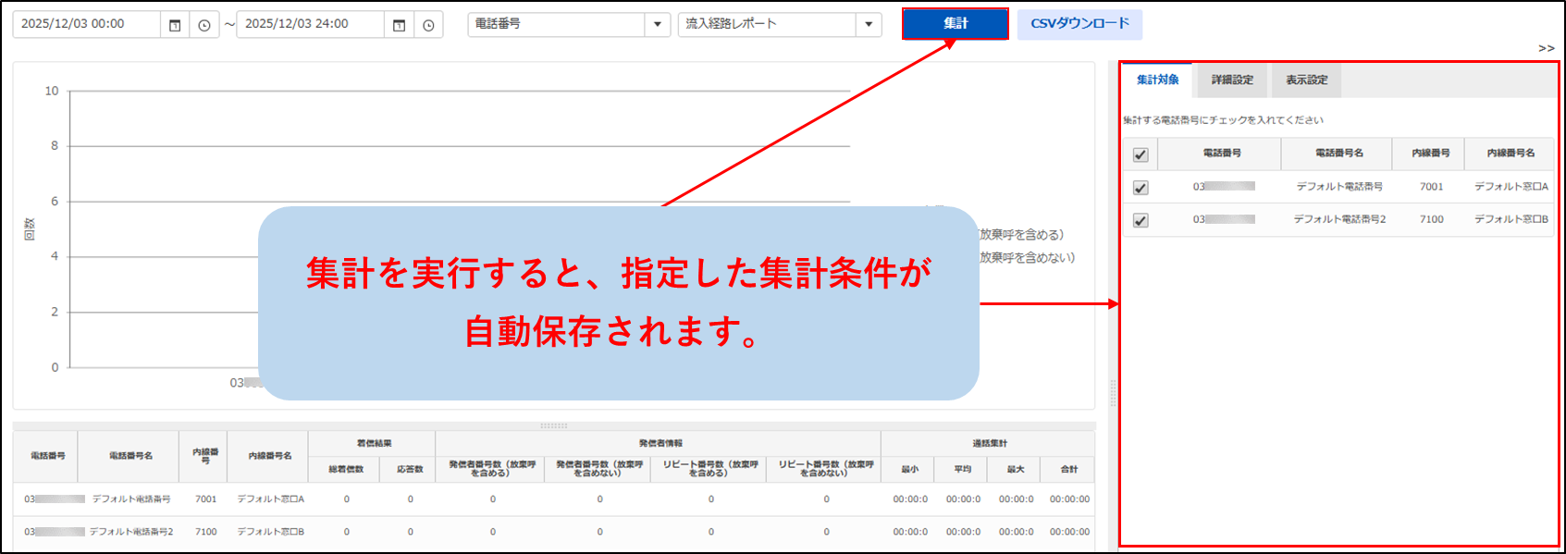The width and height of the screenshot is (1566, 554).
Task: Select the 集計対象 tab
Action: [1157, 80]
